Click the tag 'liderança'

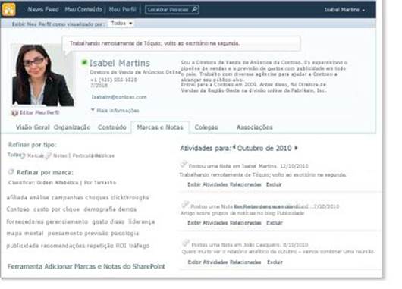(x=142, y=221)
